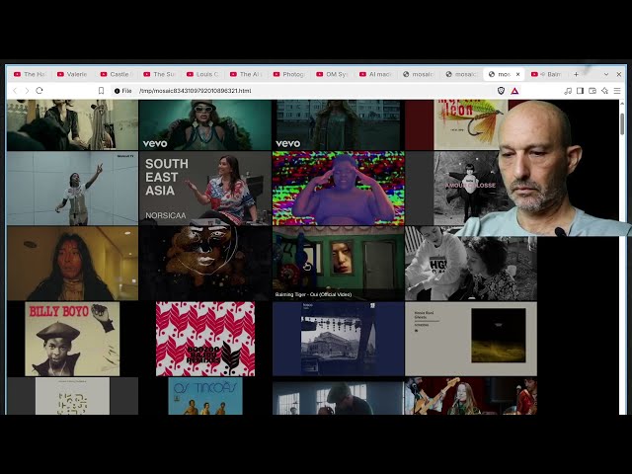Open the Os Tincoãs album thumbnail
Screen dimensions: 632x474
pyautogui.click(x=205, y=396)
